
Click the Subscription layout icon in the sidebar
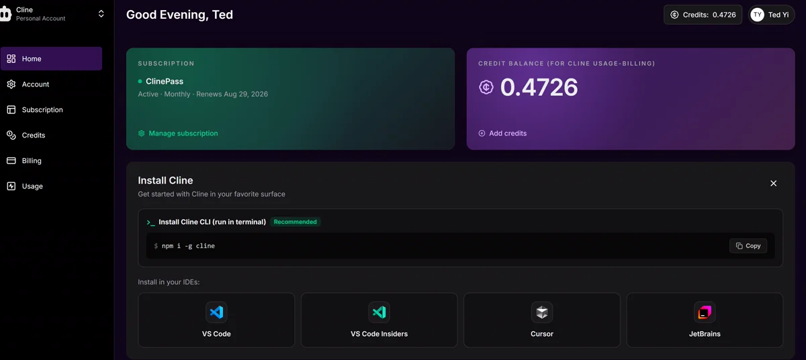pyautogui.click(x=11, y=109)
